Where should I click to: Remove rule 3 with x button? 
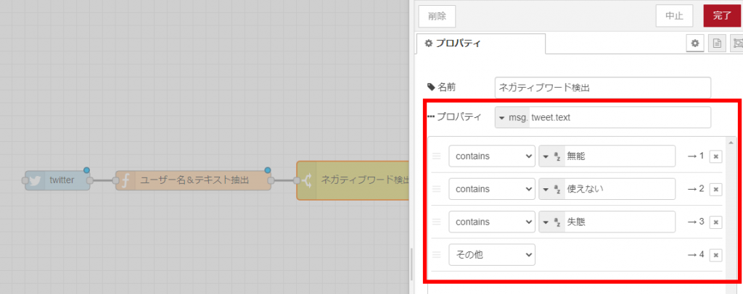715,222
